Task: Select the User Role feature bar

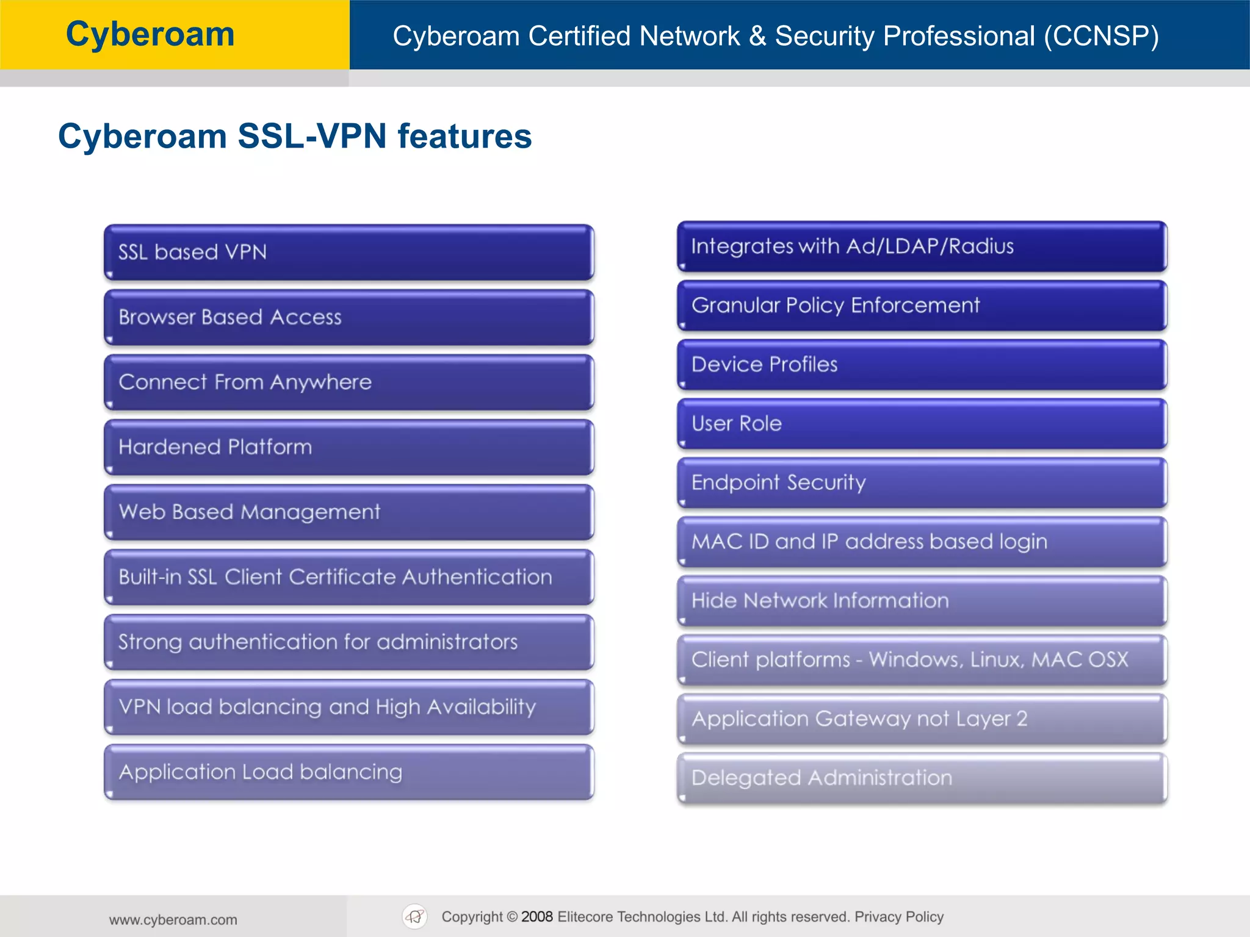Action: coord(922,424)
